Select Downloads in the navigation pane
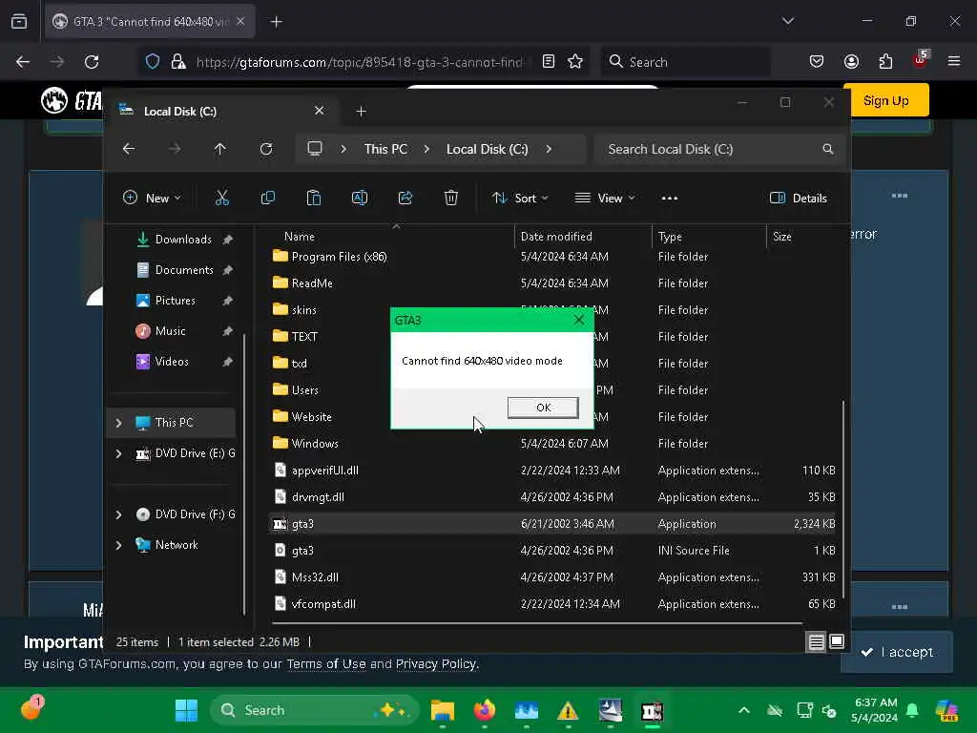The image size is (977, 733). pyautogui.click(x=183, y=240)
